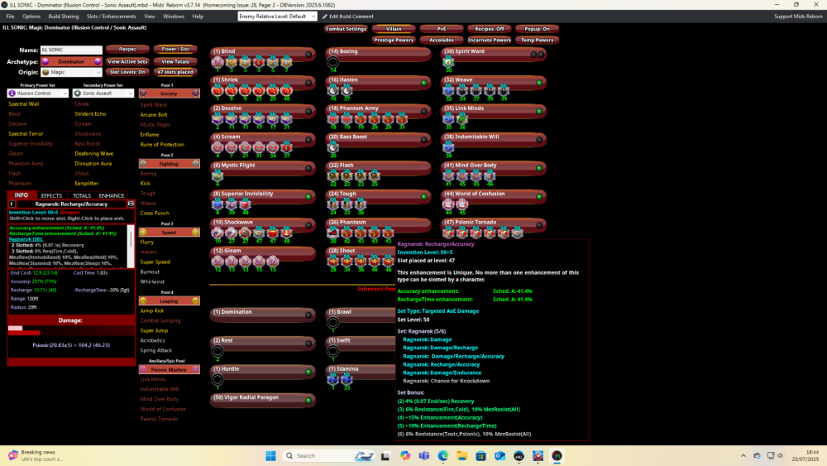Select the first enhancement slot under Stamina
This screenshot has height=466, width=827.
pyautogui.click(x=333, y=378)
